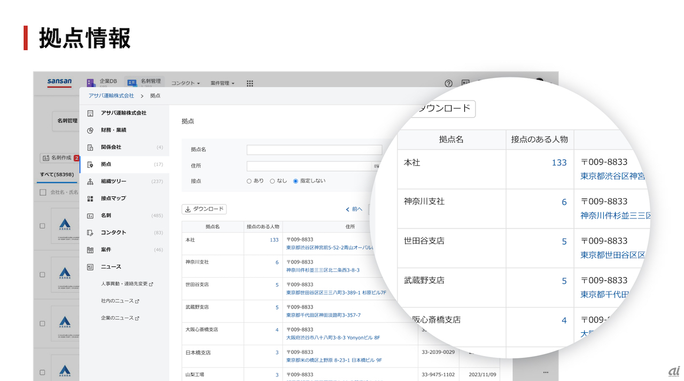Open 接点マップ in the sidebar
The width and height of the screenshot is (684, 381).
point(113,199)
